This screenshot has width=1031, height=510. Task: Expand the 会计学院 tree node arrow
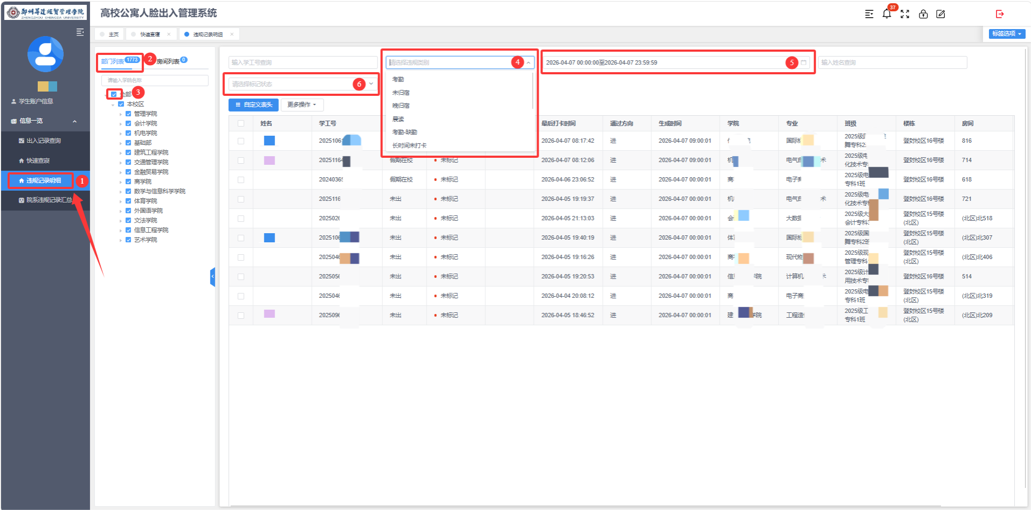coord(120,124)
